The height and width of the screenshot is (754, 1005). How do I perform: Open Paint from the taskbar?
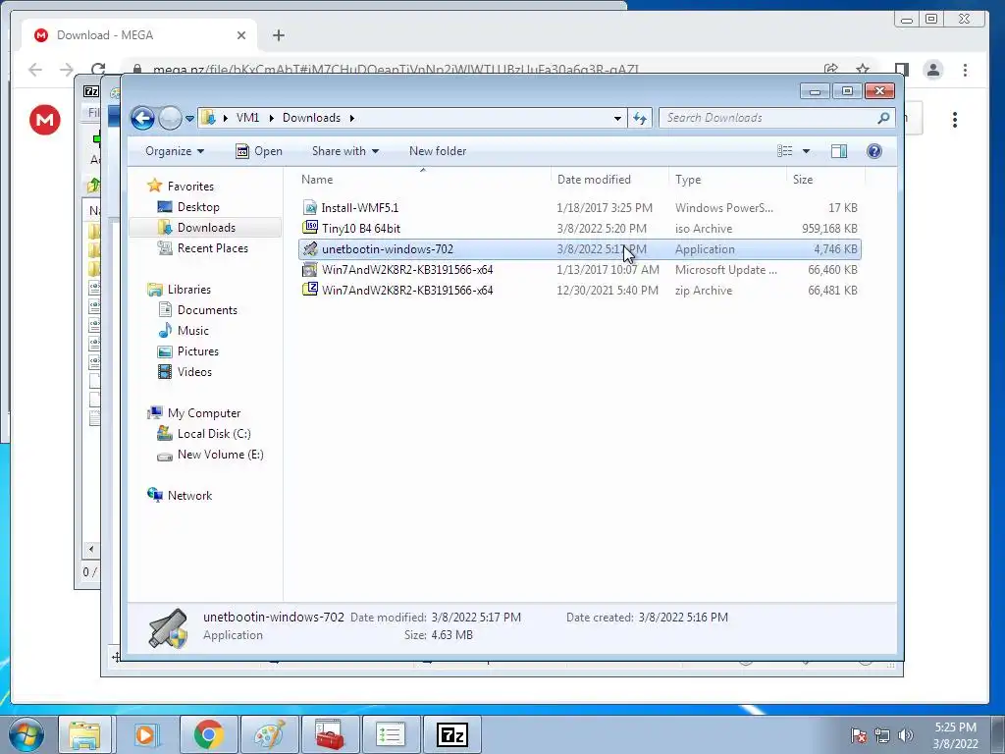269,734
